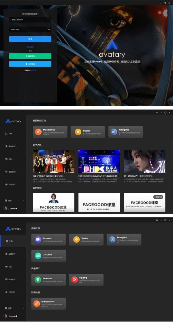Open the group photo news thumbnail
The width and height of the screenshot is (173, 325).
(53, 162)
